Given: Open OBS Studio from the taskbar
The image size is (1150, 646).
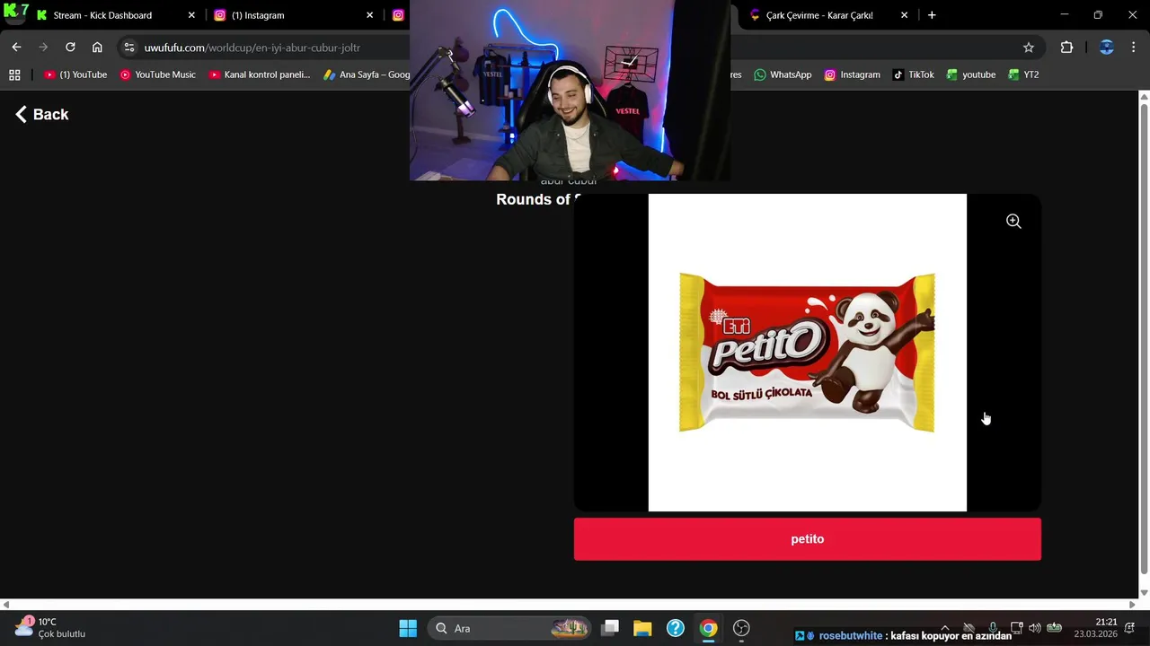Looking at the screenshot, I should point(741,628).
